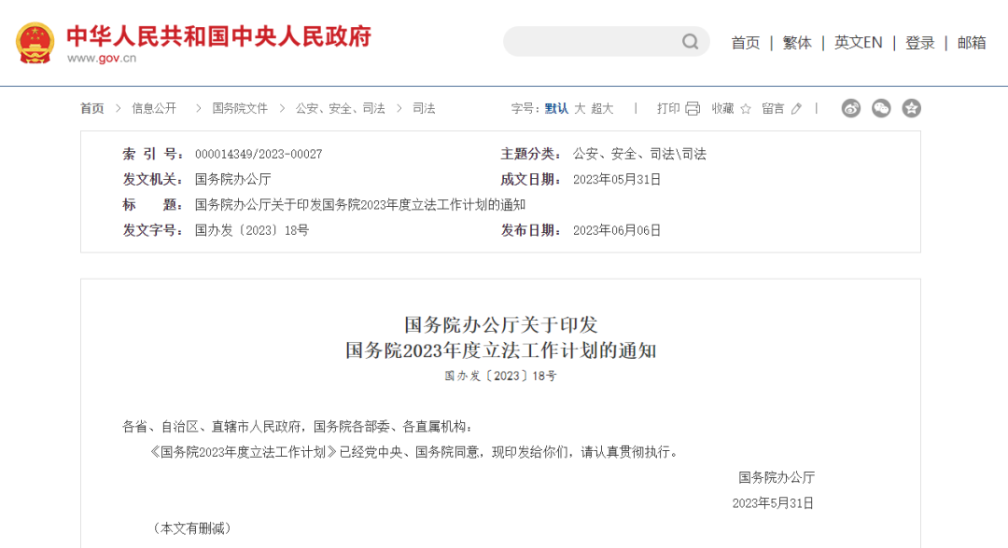Click the signature 国务院办公厅
Viewport: 1008px width, 548px height.
point(776,477)
